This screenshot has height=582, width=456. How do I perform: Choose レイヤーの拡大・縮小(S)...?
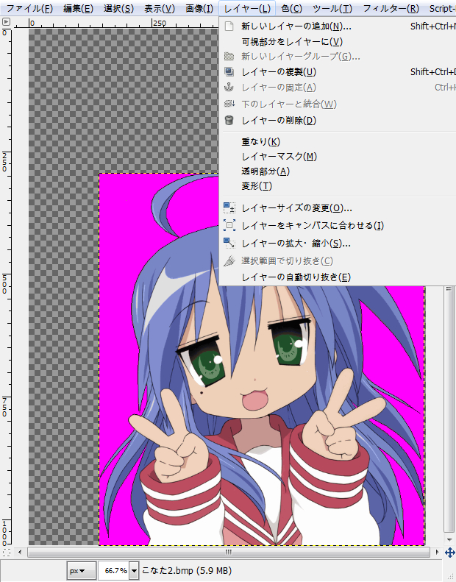[338, 244]
